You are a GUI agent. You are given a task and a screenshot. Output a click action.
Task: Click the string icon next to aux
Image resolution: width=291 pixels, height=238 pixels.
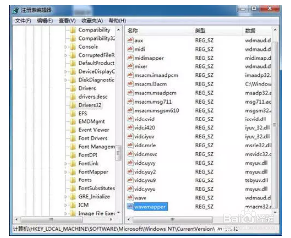[130, 40]
